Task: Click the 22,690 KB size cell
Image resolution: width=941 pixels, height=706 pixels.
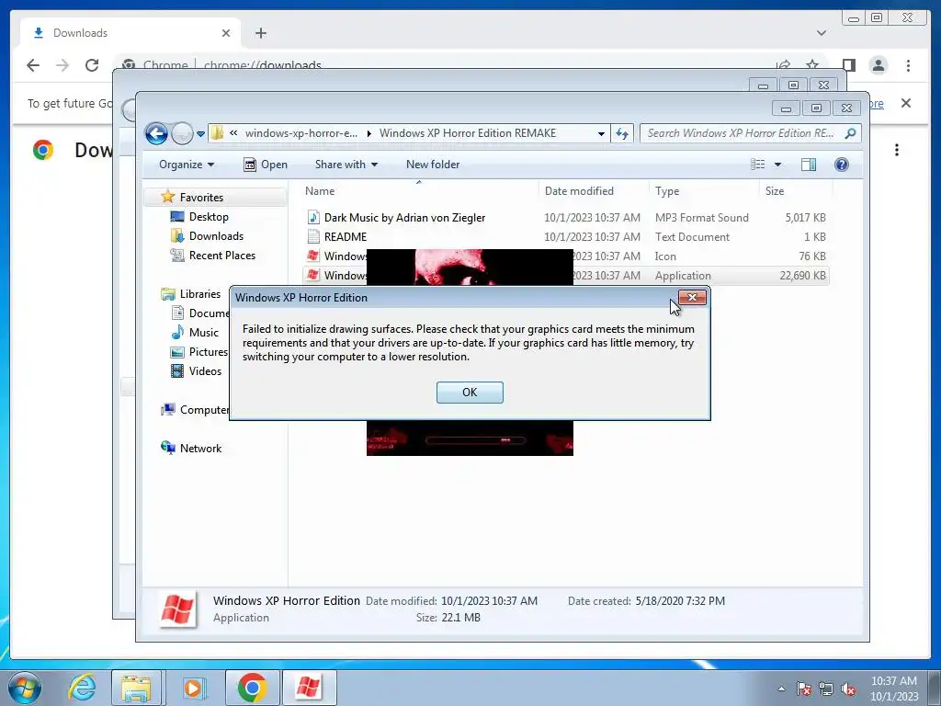Action: tap(802, 276)
